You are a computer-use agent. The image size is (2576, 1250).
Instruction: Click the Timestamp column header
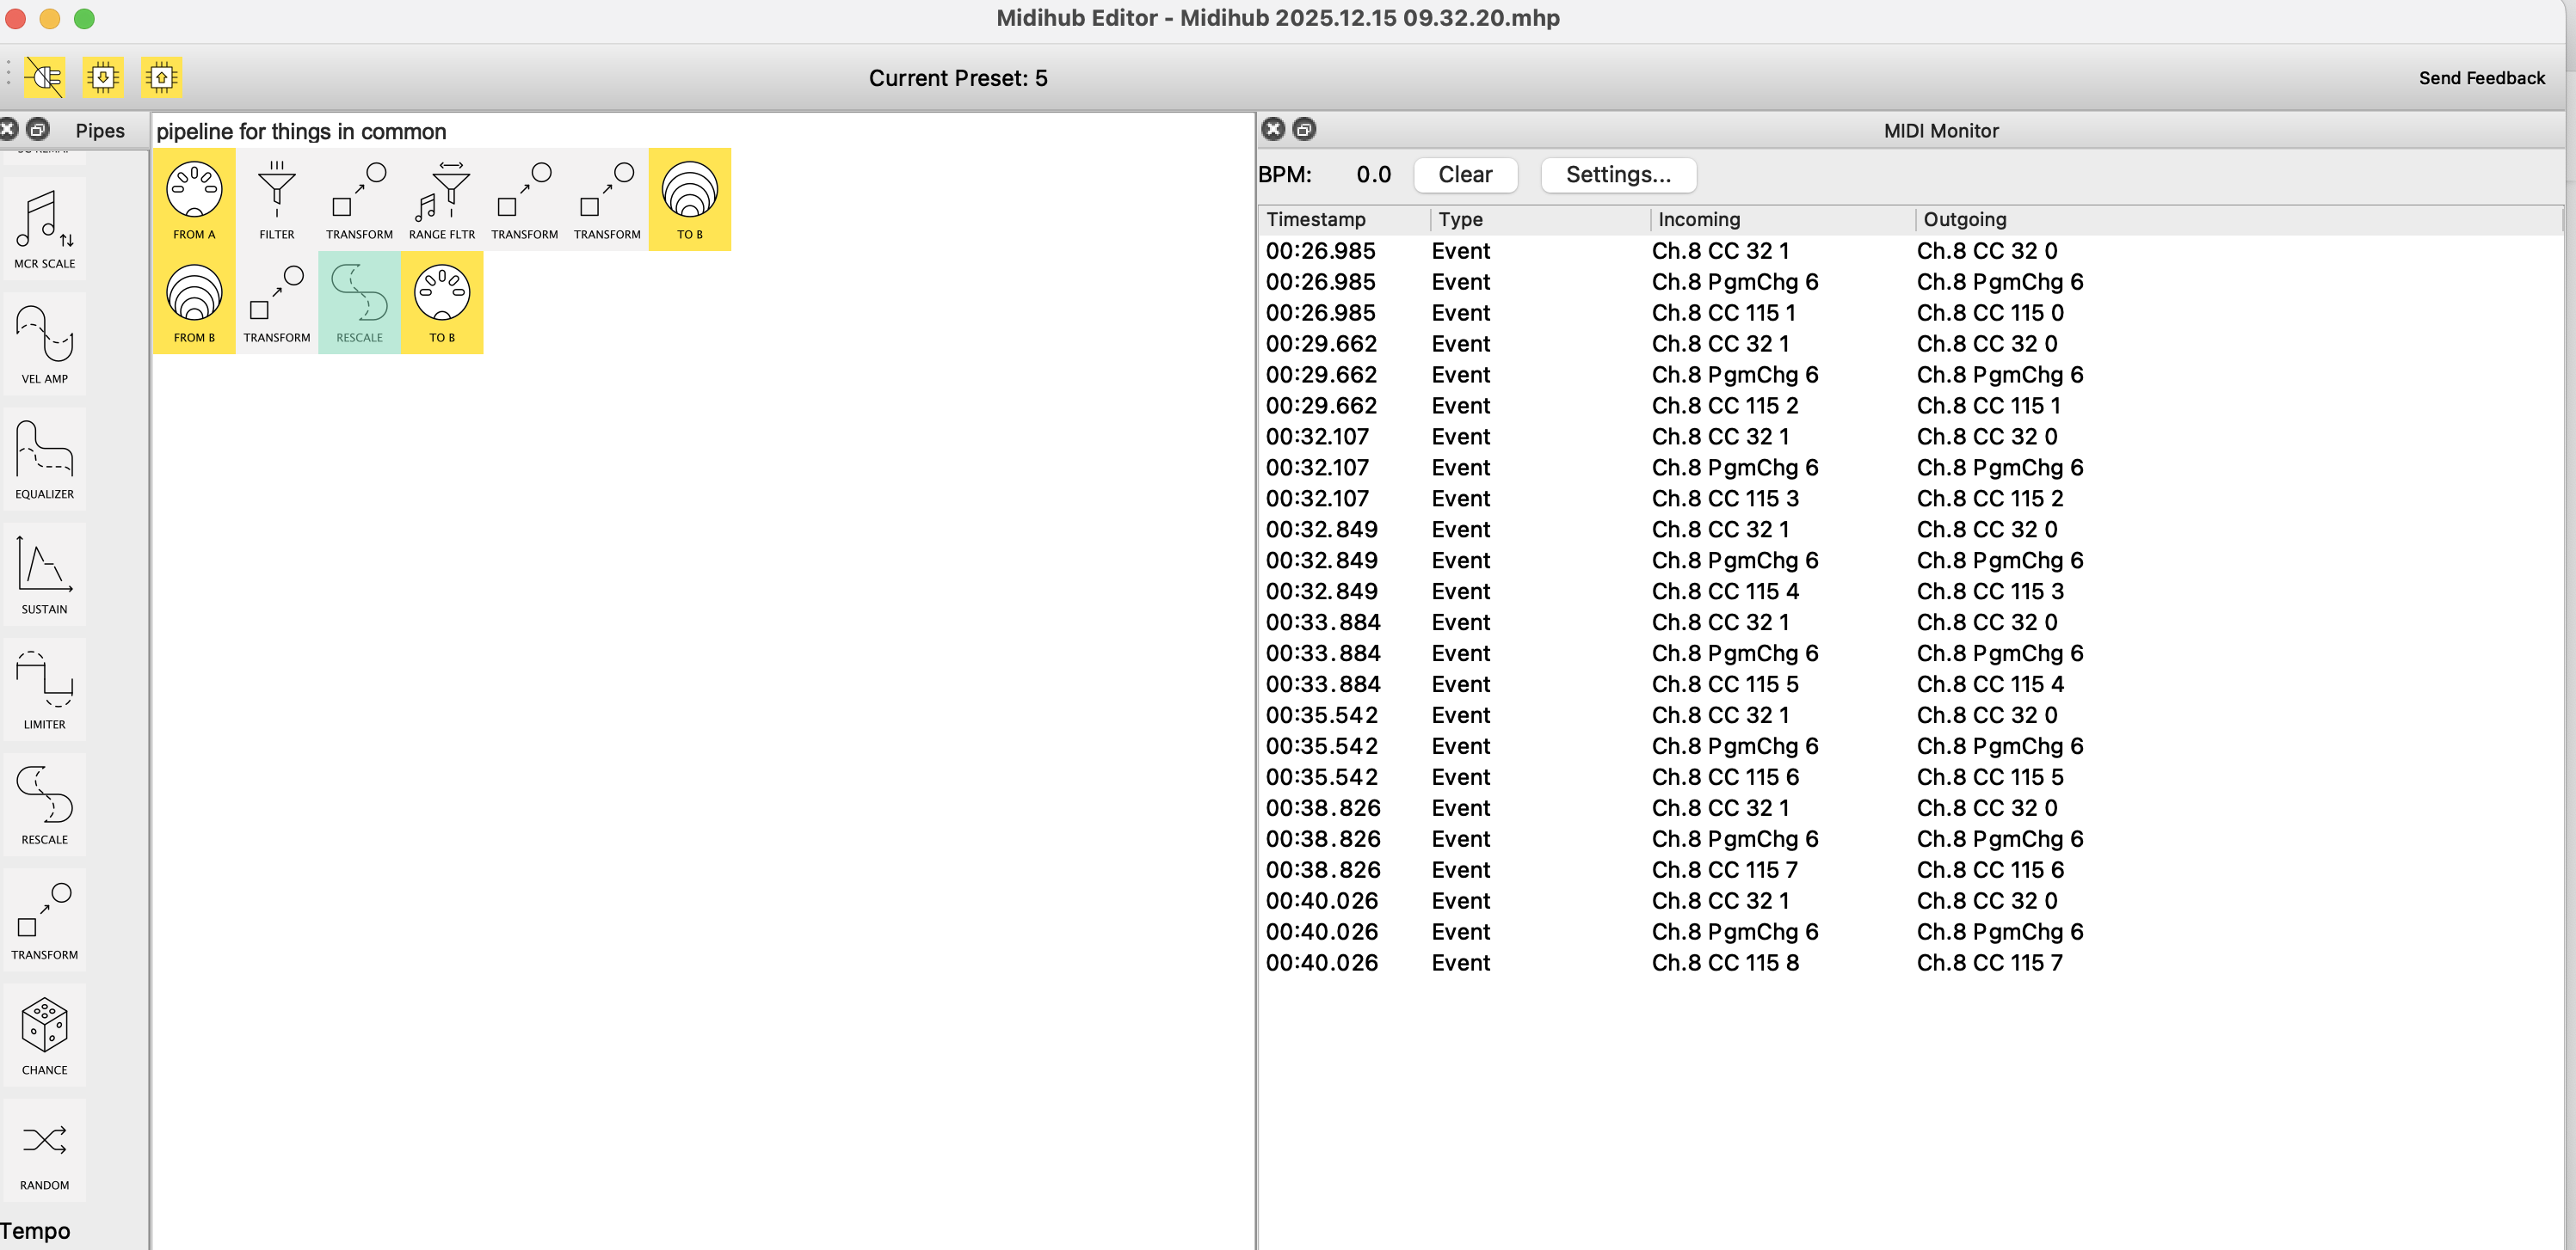pyautogui.click(x=1315, y=219)
